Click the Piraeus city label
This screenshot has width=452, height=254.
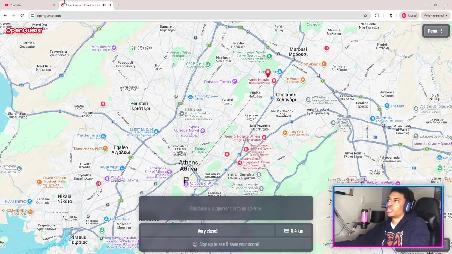tap(78, 240)
